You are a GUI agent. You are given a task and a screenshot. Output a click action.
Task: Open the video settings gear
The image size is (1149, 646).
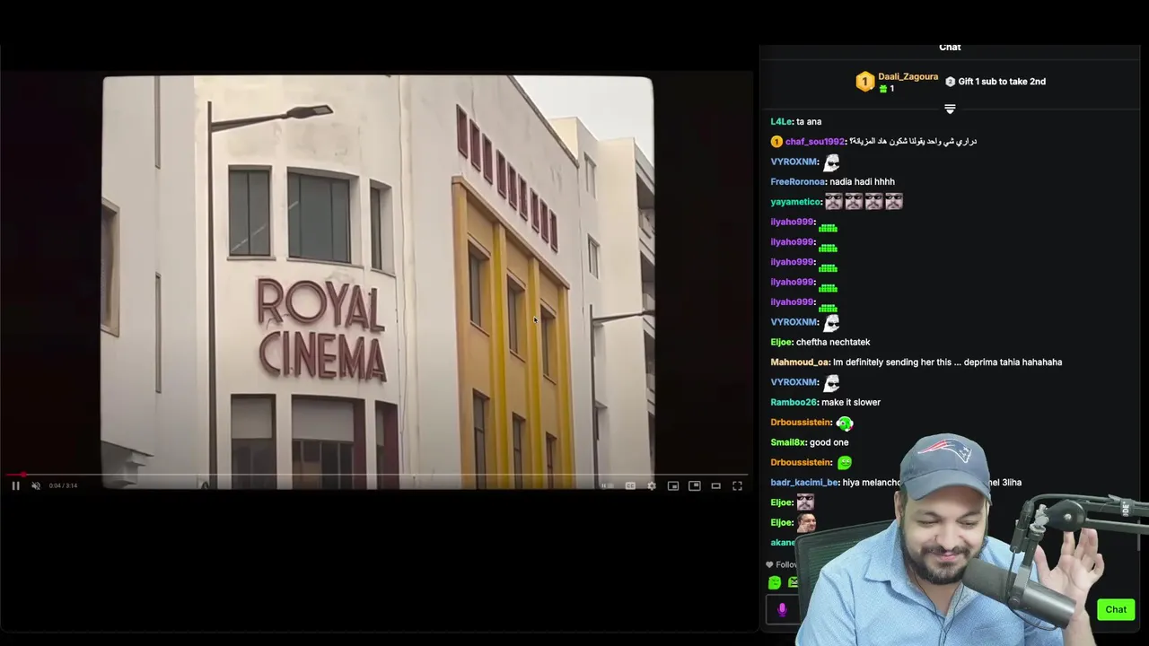click(x=652, y=485)
